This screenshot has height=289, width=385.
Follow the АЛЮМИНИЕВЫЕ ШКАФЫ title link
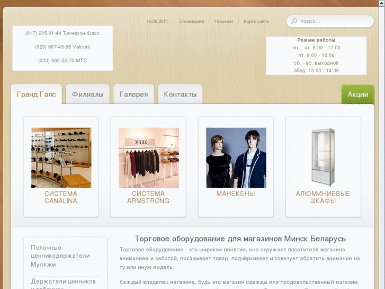[323, 197]
